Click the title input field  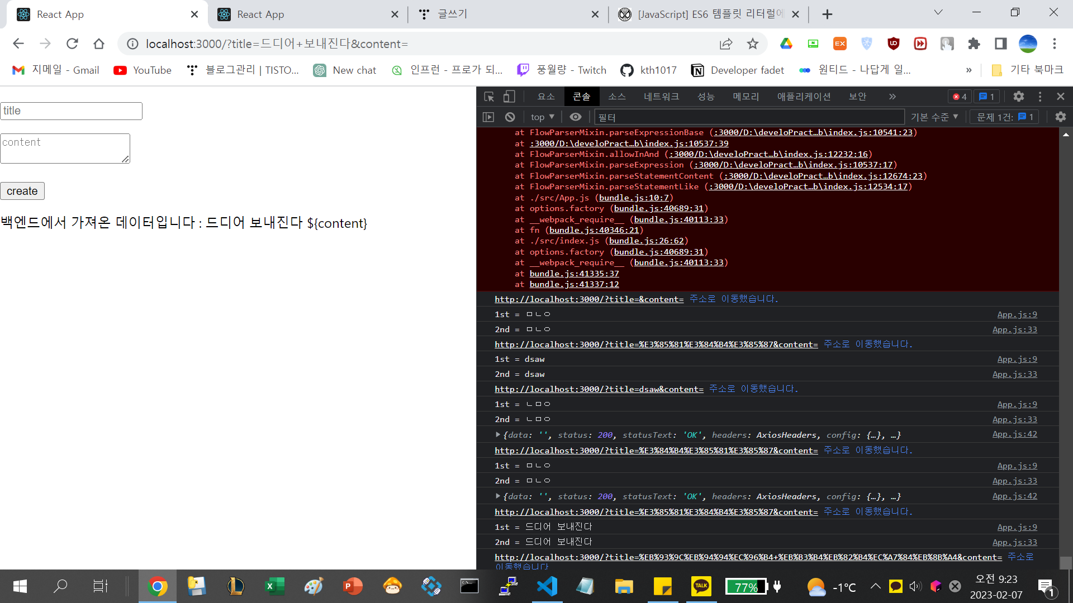pos(71,111)
